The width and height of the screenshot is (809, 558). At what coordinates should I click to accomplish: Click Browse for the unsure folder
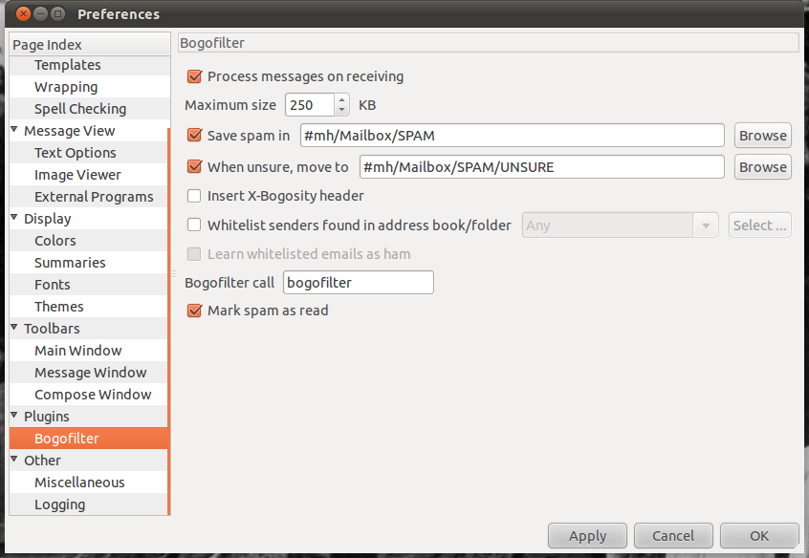tap(762, 167)
